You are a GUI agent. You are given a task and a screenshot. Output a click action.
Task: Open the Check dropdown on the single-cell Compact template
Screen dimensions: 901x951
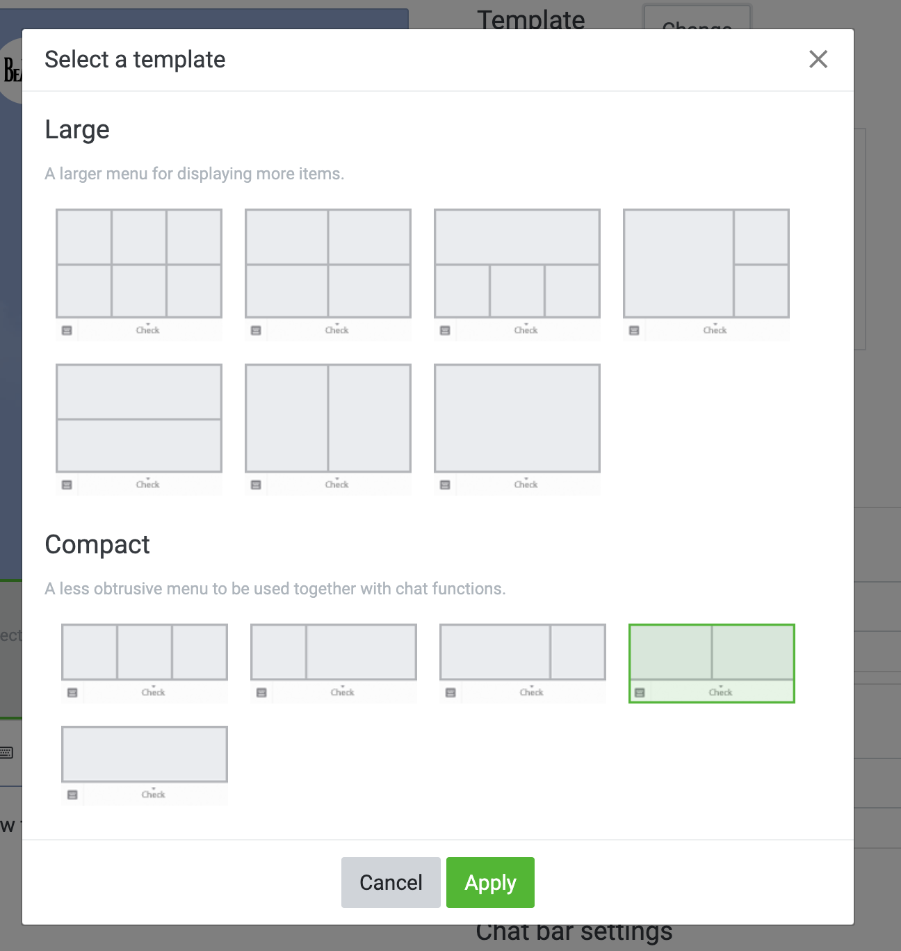[154, 794]
